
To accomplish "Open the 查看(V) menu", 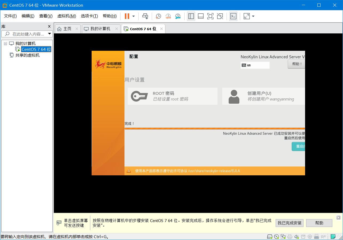I will [x=46, y=16].
